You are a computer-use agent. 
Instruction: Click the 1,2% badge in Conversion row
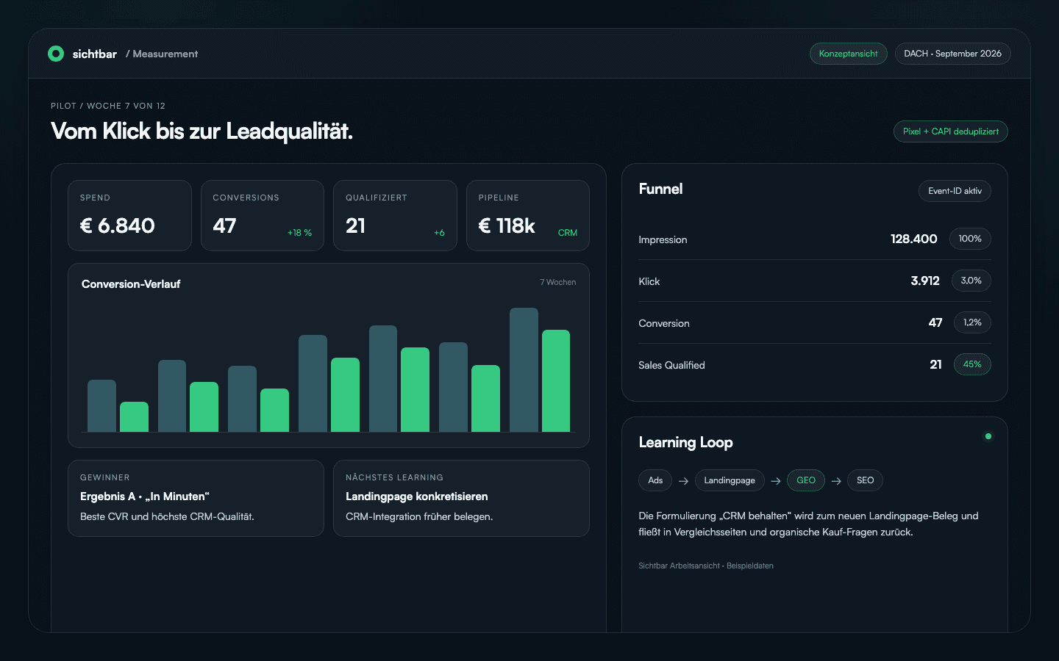pos(972,322)
